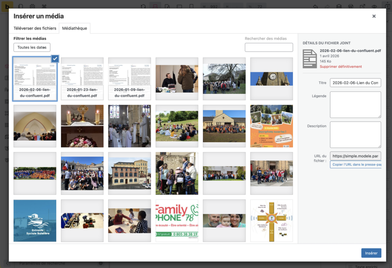This screenshot has height=268, width=392.
Task: Click into the Légende text area
Action: coord(355,105)
